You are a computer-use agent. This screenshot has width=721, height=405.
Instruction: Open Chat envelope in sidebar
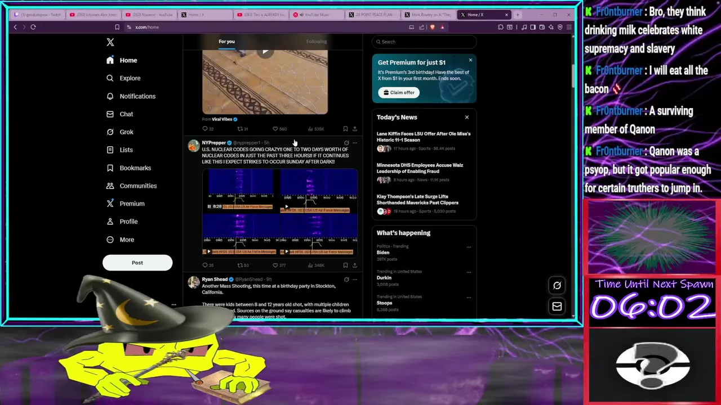point(119,114)
